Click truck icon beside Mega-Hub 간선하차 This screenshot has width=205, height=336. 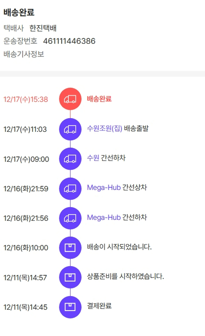point(70,218)
